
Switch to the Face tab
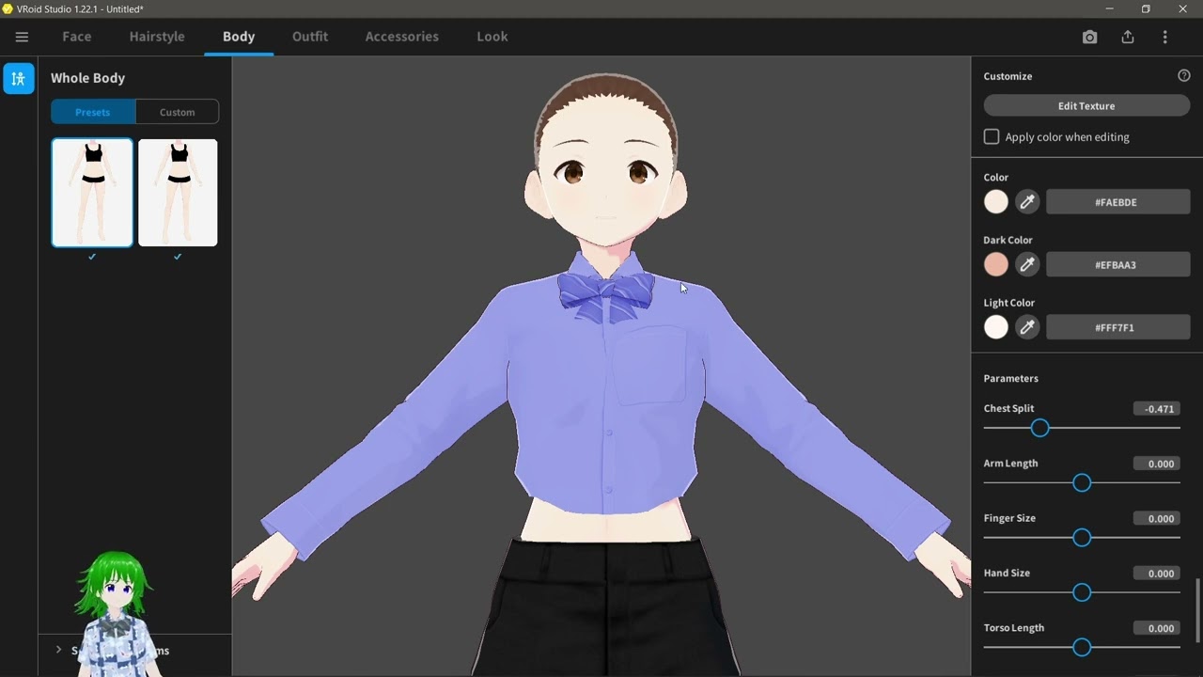pos(77,37)
